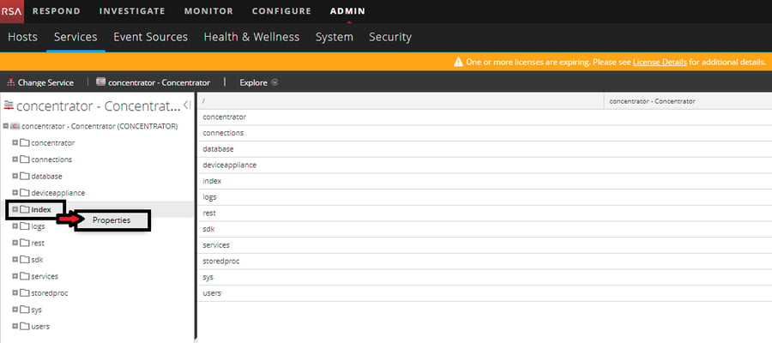
Task: Click the rest row in right list
Action: pyautogui.click(x=484, y=213)
